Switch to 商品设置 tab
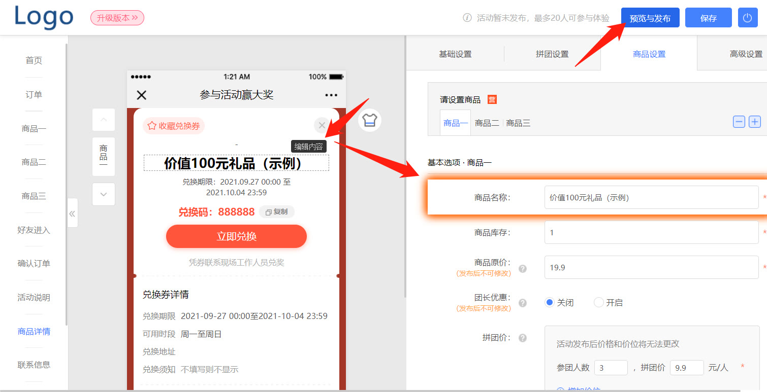The width and height of the screenshot is (767, 392). 649,54
